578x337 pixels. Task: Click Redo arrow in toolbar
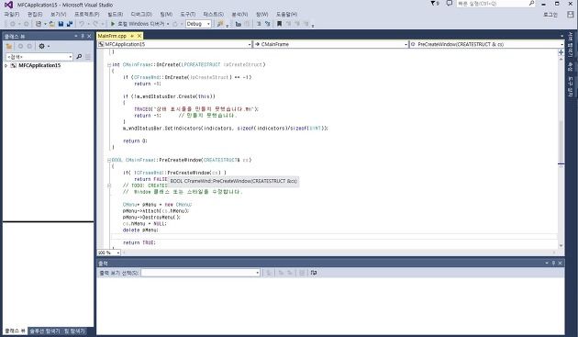click(x=95, y=24)
